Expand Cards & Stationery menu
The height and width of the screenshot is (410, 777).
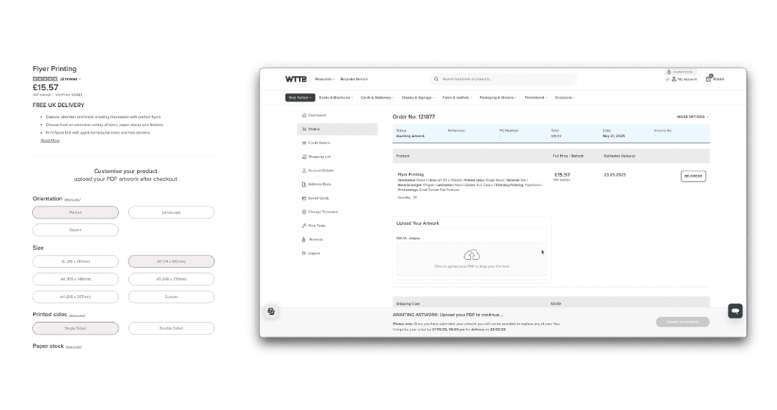(378, 97)
